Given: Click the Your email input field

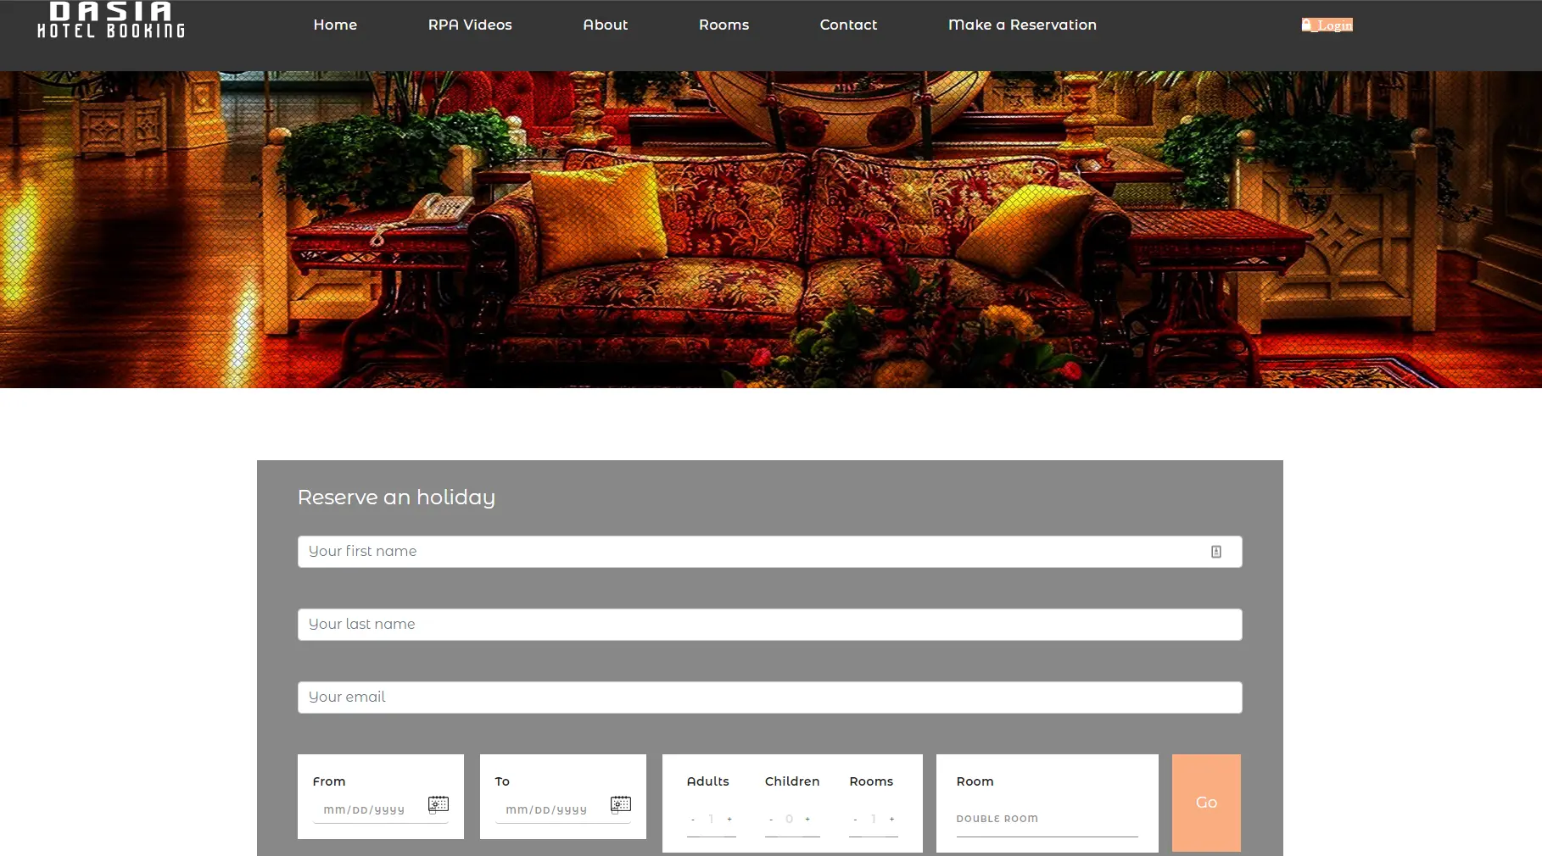Looking at the screenshot, I should (x=768, y=697).
